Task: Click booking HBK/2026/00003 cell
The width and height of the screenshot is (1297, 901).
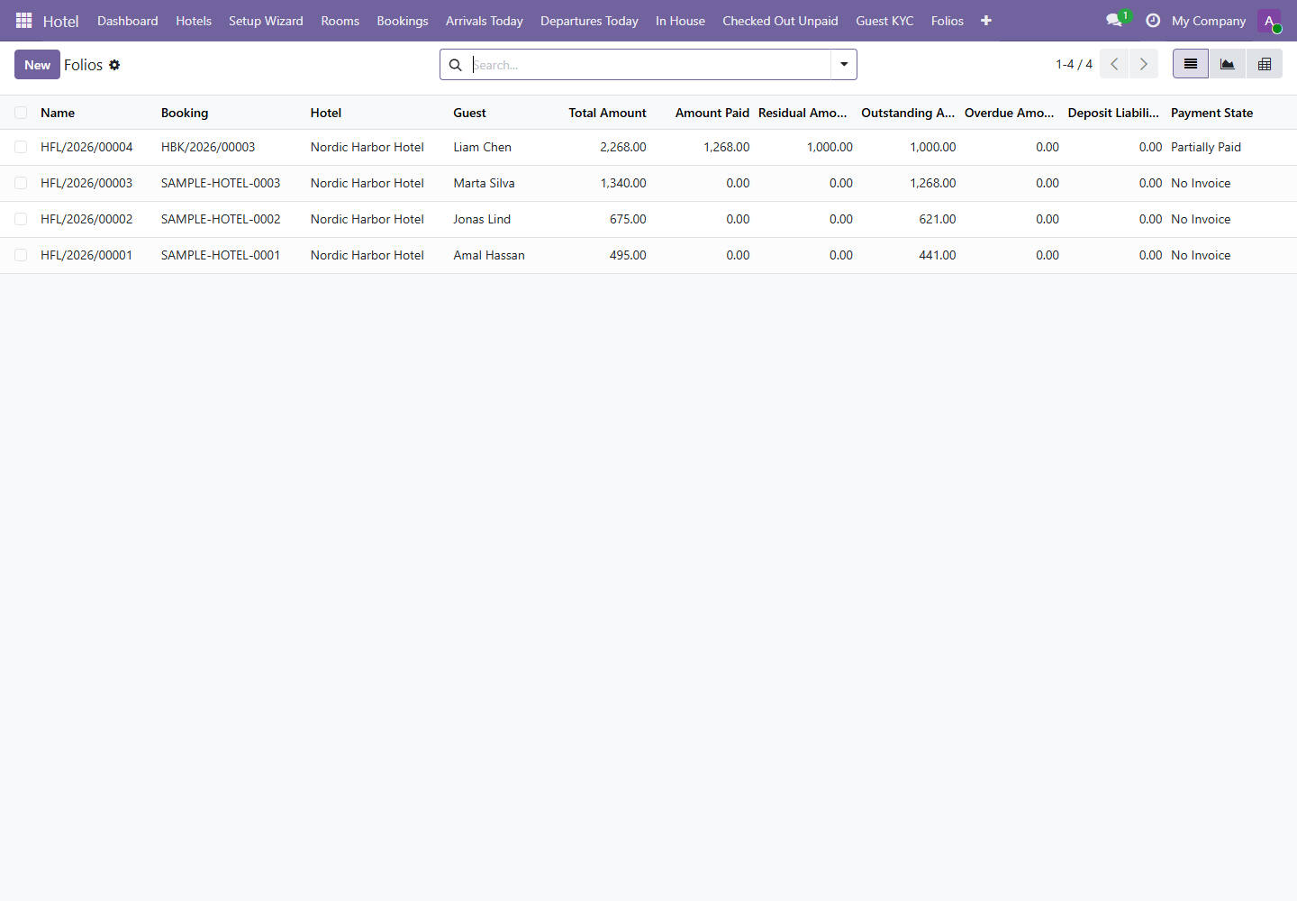Action: click(208, 147)
